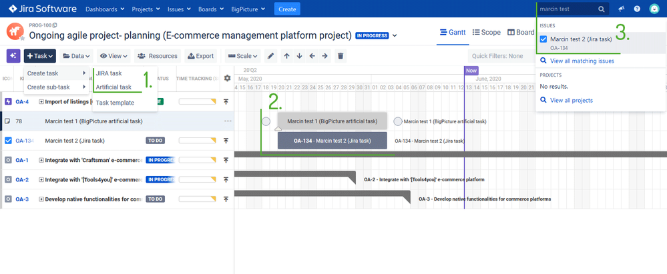Click View all matching issues link
The image size is (667, 274).
(582, 61)
